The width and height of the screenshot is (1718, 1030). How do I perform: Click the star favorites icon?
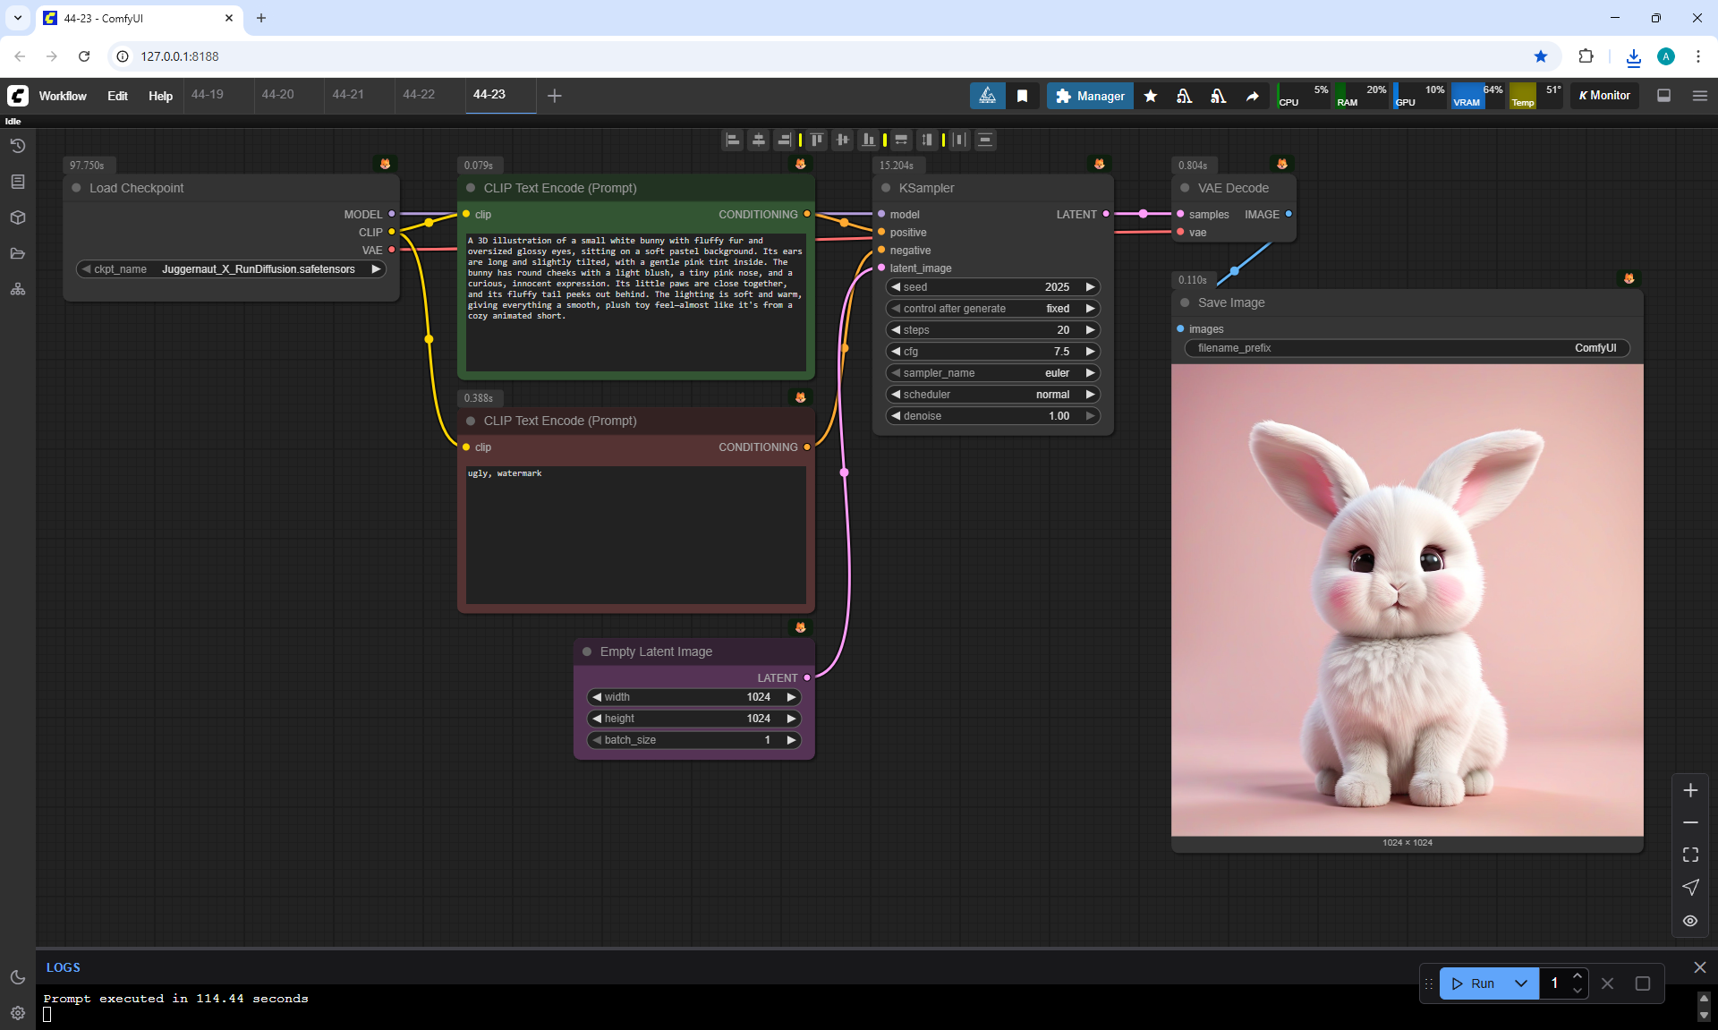pos(1151,96)
